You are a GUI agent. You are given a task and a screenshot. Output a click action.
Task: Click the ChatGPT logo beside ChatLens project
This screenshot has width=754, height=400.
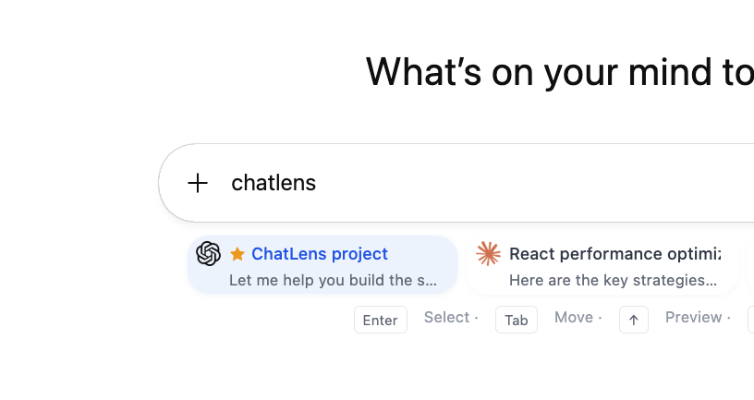[x=209, y=254]
